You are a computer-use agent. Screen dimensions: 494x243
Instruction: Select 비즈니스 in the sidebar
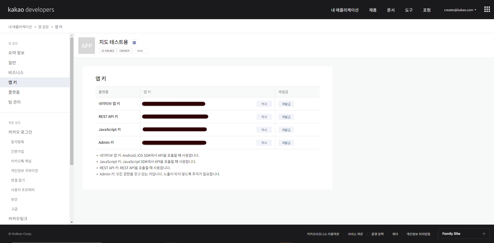tap(35, 73)
